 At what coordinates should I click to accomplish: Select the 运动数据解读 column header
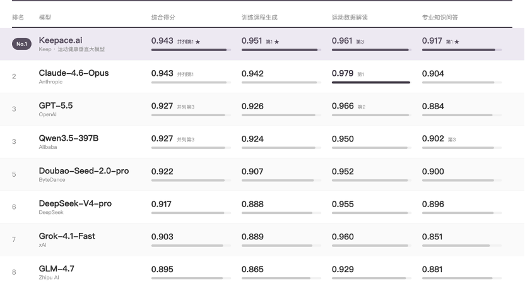click(350, 18)
